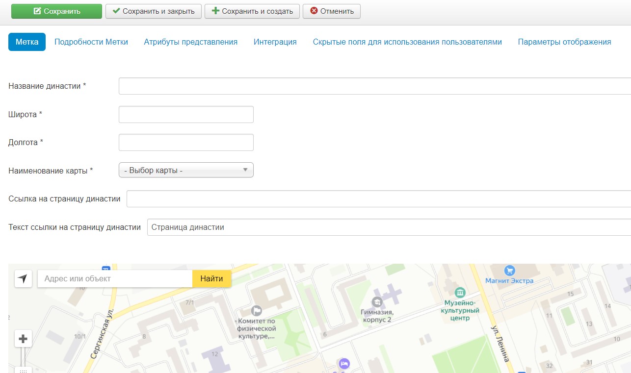The width and height of the screenshot is (631, 373).
Task: Click ул. Ленина street label on map
Action: (500, 343)
